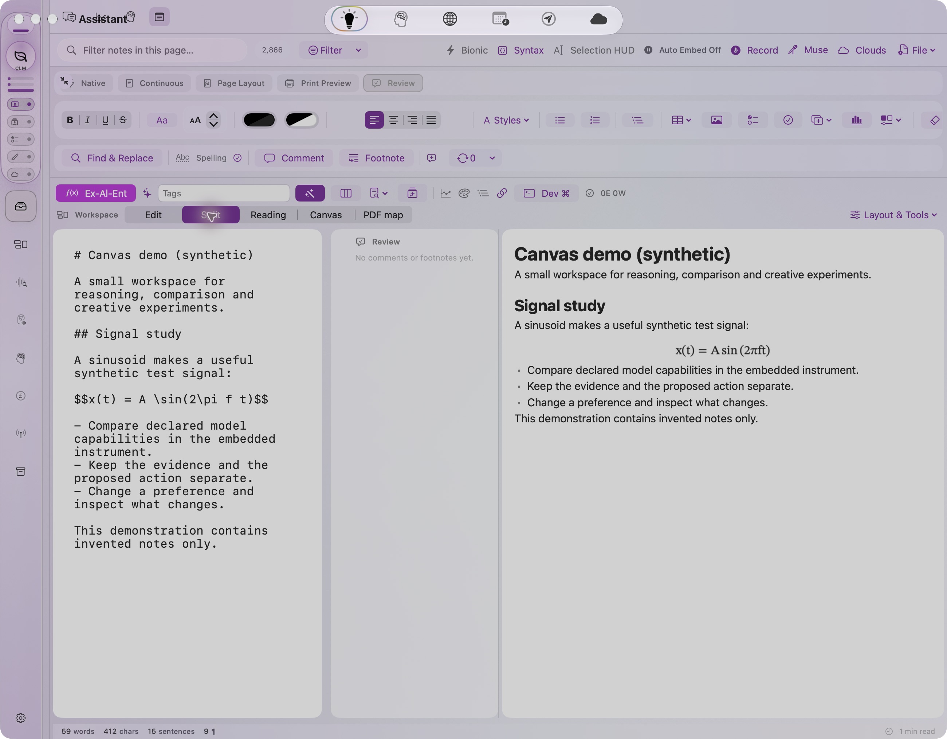The height and width of the screenshot is (739, 947).
Task: Click the Tags input field
Action: [x=223, y=193]
